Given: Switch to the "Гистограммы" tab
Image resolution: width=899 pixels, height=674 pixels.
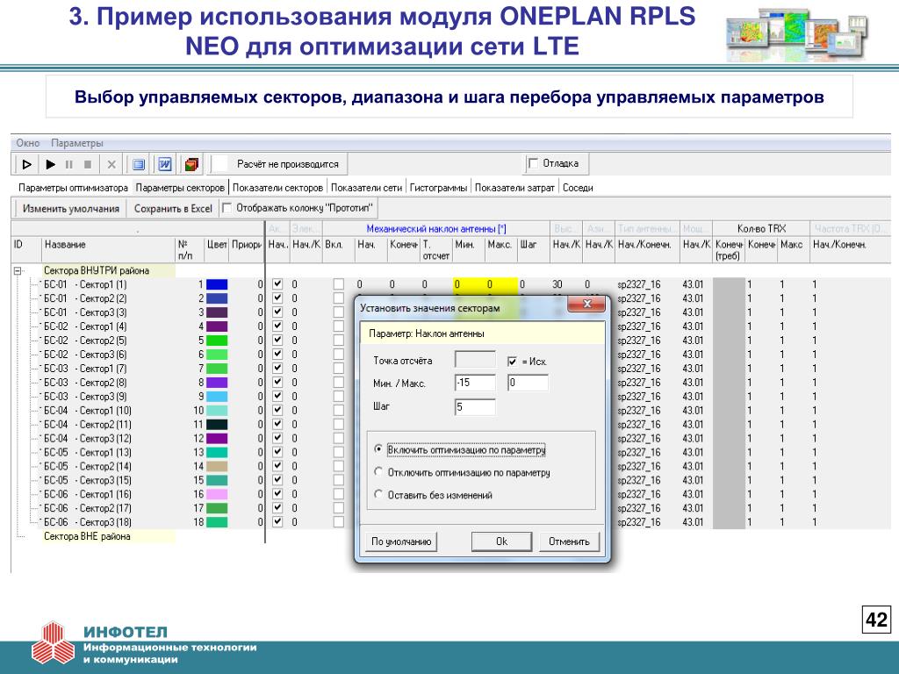Looking at the screenshot, I should point(438,188).
